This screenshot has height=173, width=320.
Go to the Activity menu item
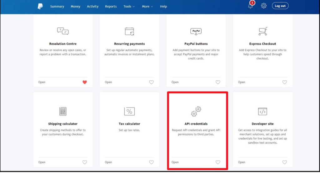[x=92, y=7]
